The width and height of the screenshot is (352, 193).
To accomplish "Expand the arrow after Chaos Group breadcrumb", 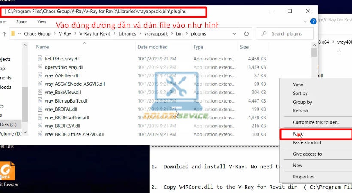I will click(55, 34).
